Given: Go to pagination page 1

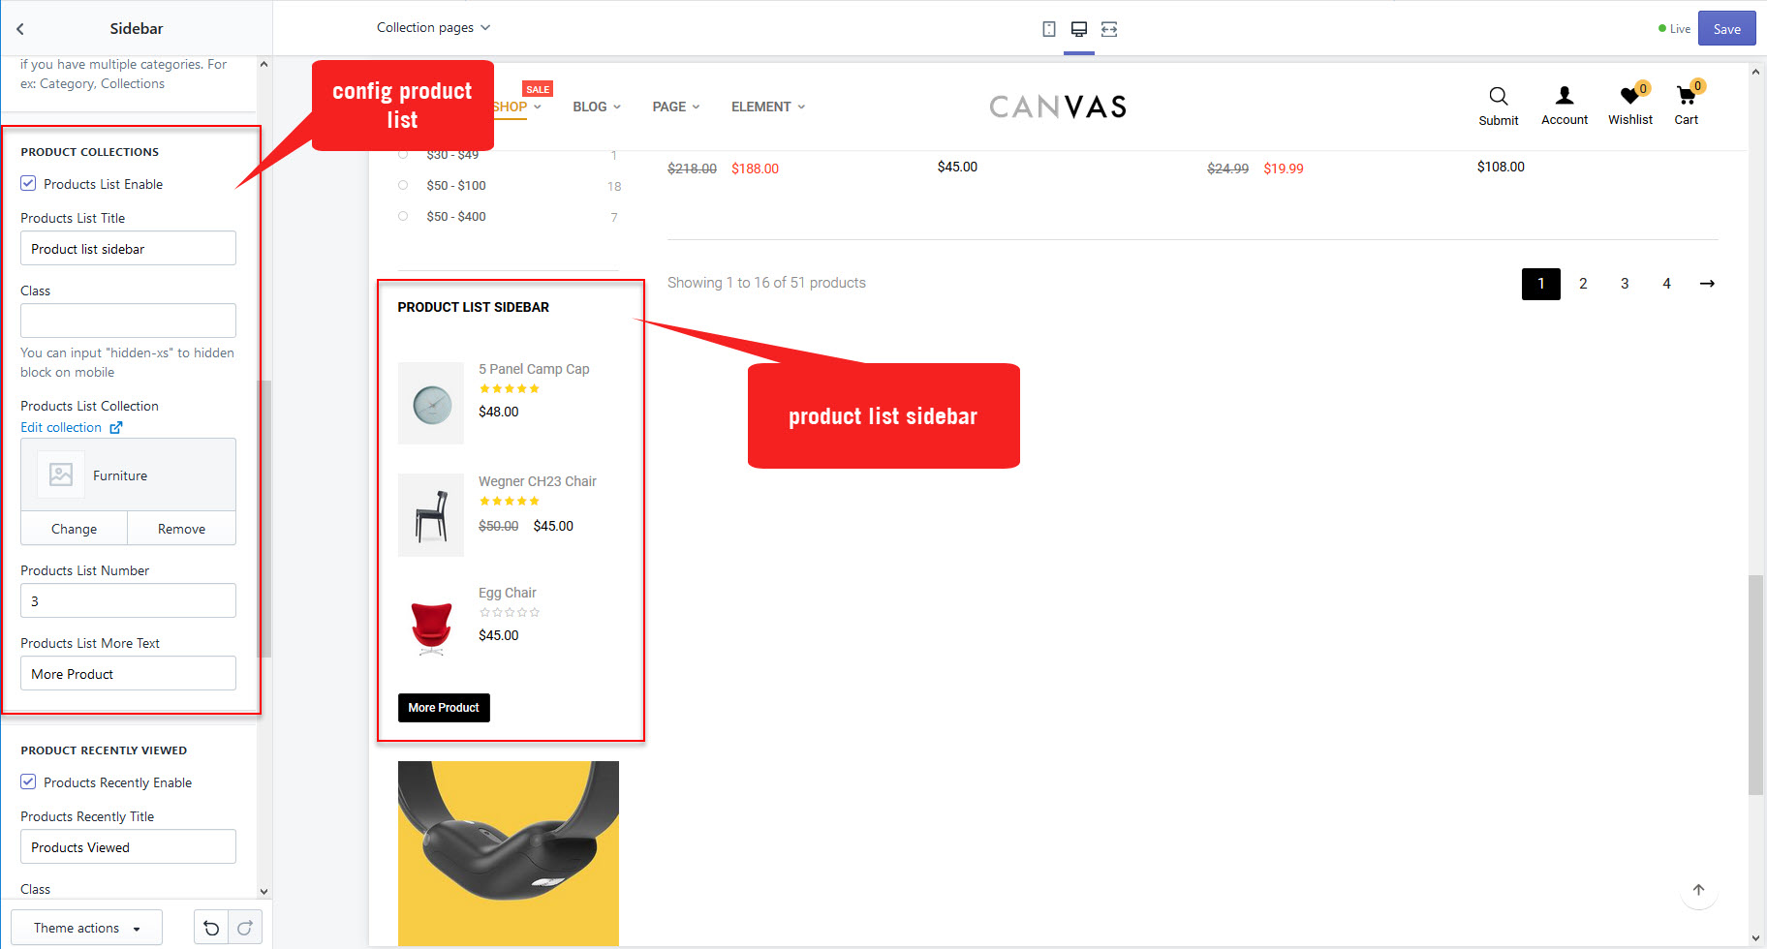Looking at the screenshot, I should coord(1540,284).
